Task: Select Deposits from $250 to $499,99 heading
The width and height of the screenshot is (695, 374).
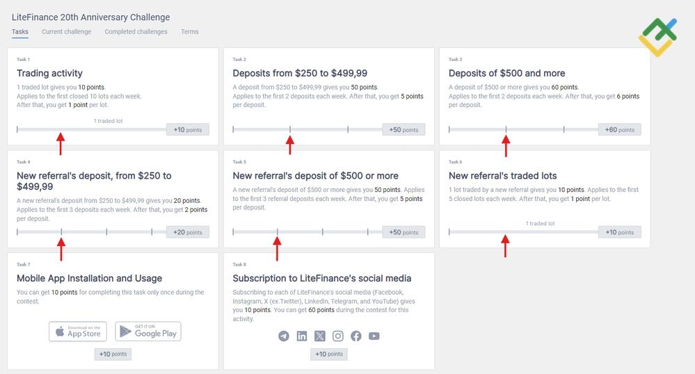Action: (300, 73)
